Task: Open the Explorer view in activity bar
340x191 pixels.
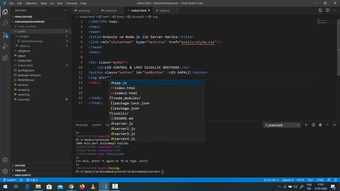Action: tap(5, 12)
